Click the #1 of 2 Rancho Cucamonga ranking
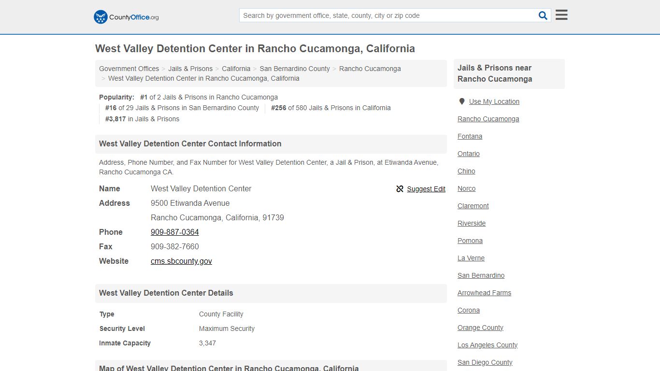660x371 pixels. tap(209, 97)
